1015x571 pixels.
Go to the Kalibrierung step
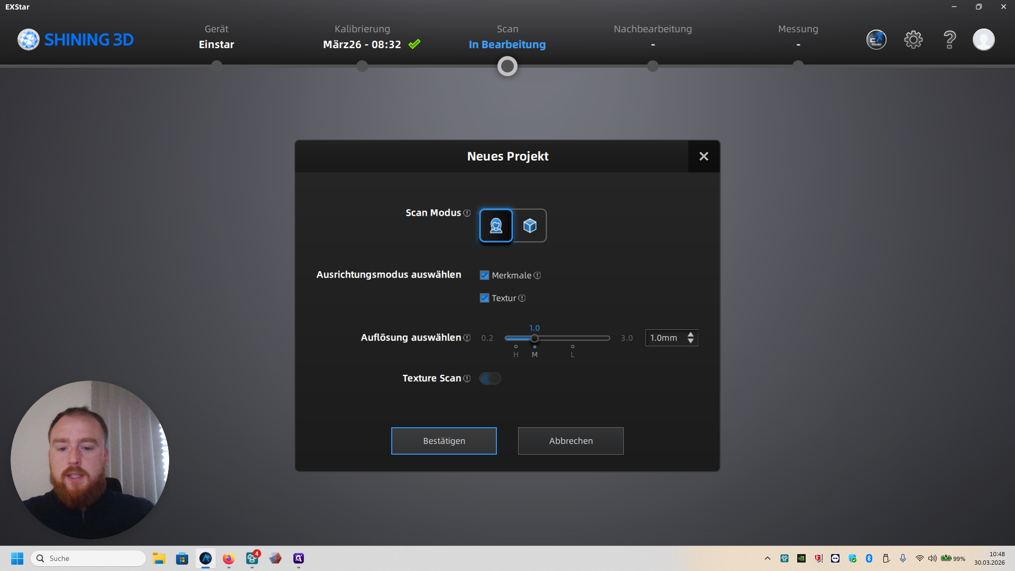tap(362, 66)
